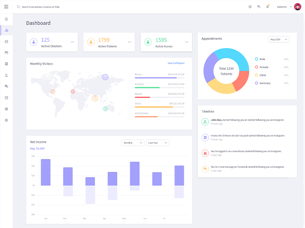This screenshot has width=305, height=228.
Task: Open the Last Year dropdown
Action: tap(157, 143)
